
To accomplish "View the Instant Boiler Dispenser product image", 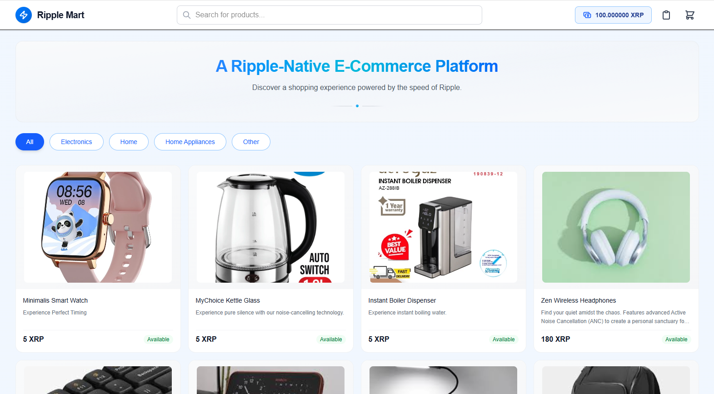I will (444, 227).
